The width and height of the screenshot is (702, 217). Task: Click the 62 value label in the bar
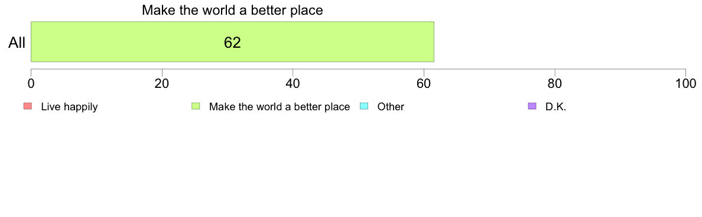click(232, 42)
